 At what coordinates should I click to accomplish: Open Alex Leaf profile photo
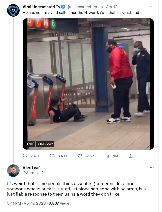tap(13, 171)
